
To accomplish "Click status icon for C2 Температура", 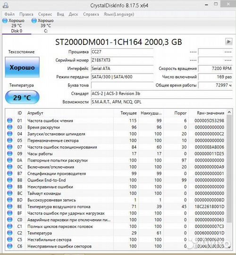I will [10, 233].
